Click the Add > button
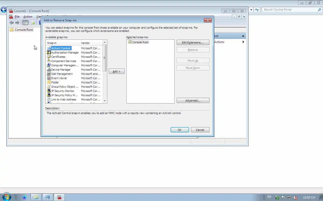 click(117, 71)
